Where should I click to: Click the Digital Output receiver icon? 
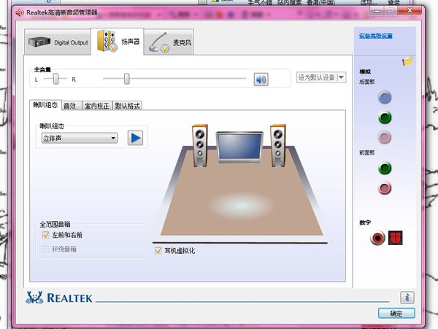tap(39, 42)
